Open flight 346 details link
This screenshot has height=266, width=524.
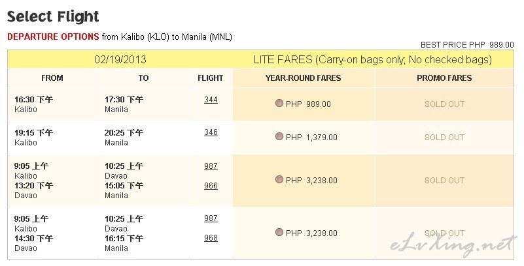pyautogui.click(x=211, y=132)
